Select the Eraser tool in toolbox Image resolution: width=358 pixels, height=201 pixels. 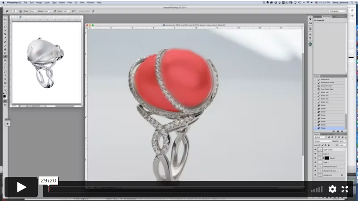point(5,56)
